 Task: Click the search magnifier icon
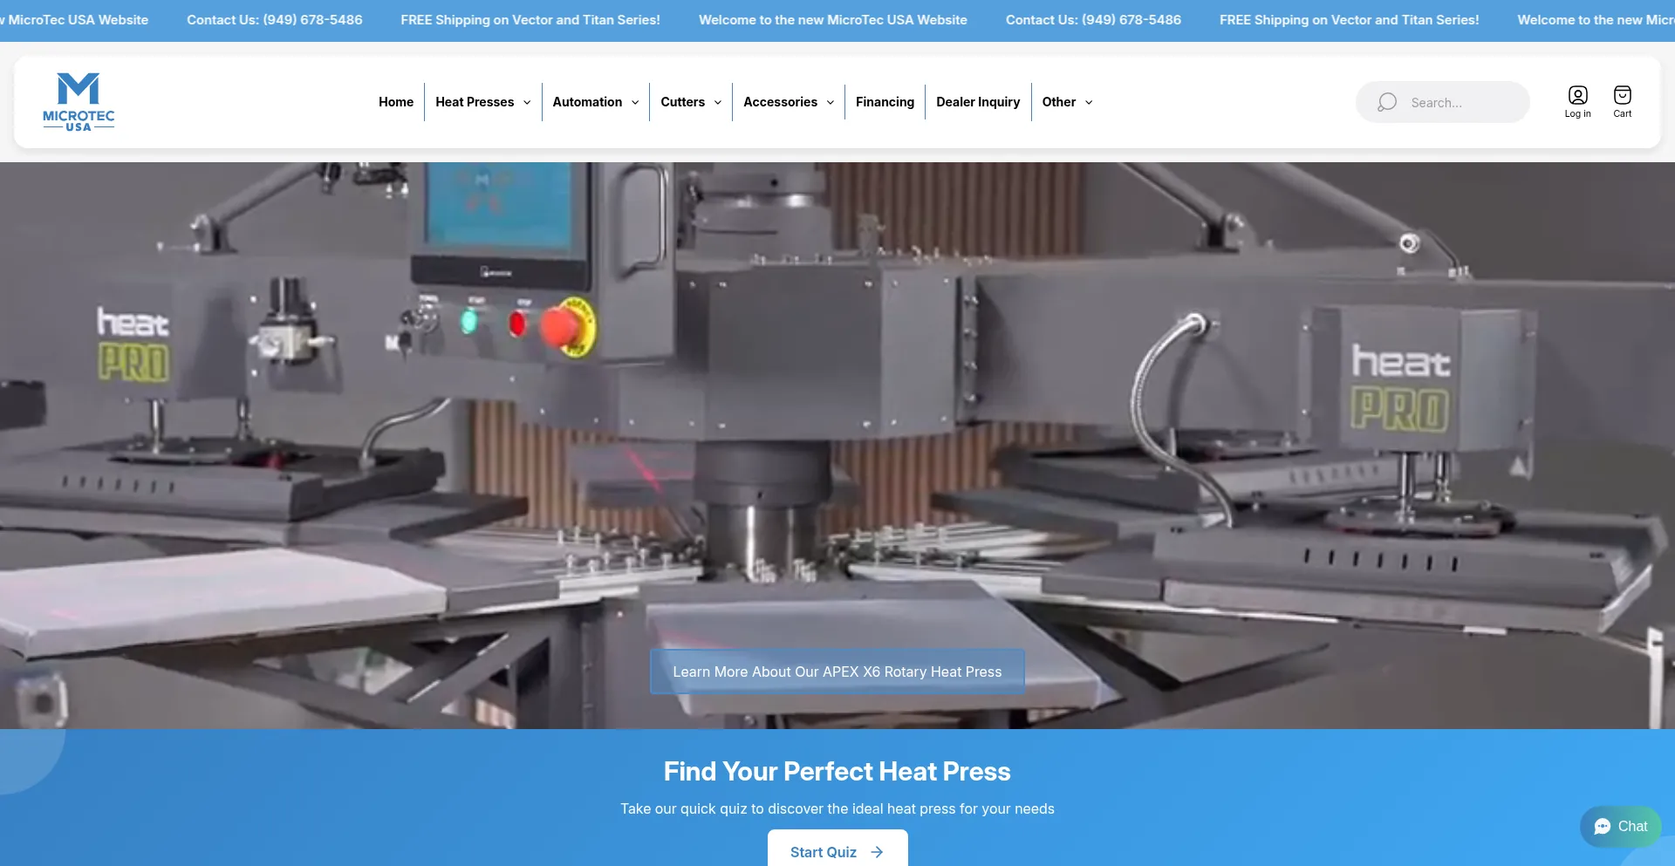(x=1387, y=102)
